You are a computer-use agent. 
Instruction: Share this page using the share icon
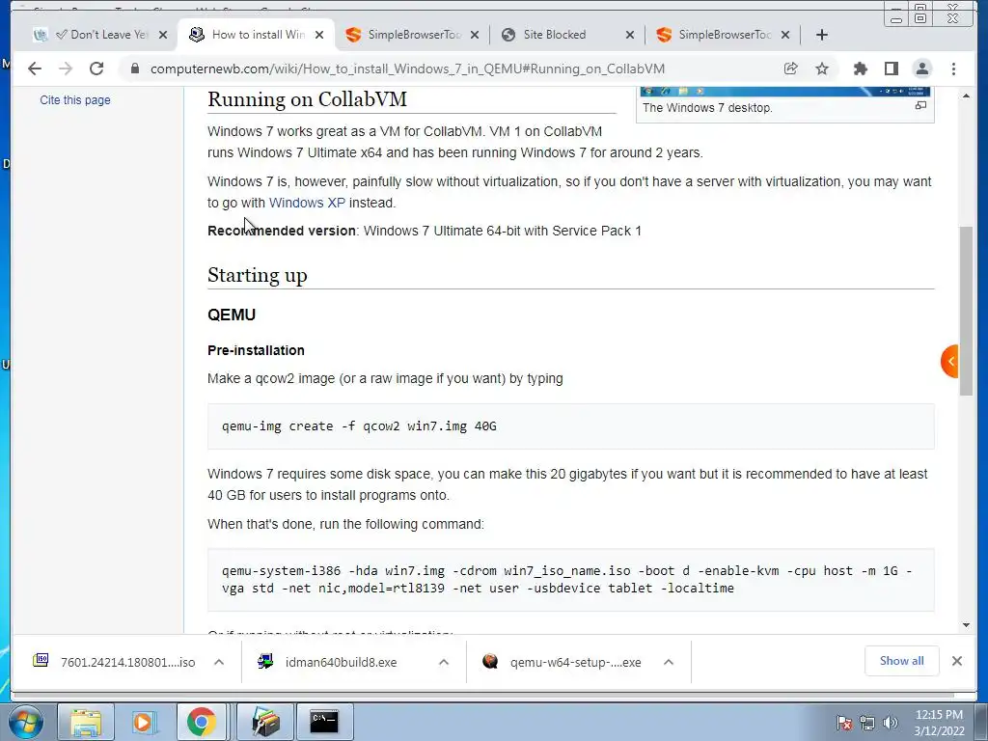point(791,69)
